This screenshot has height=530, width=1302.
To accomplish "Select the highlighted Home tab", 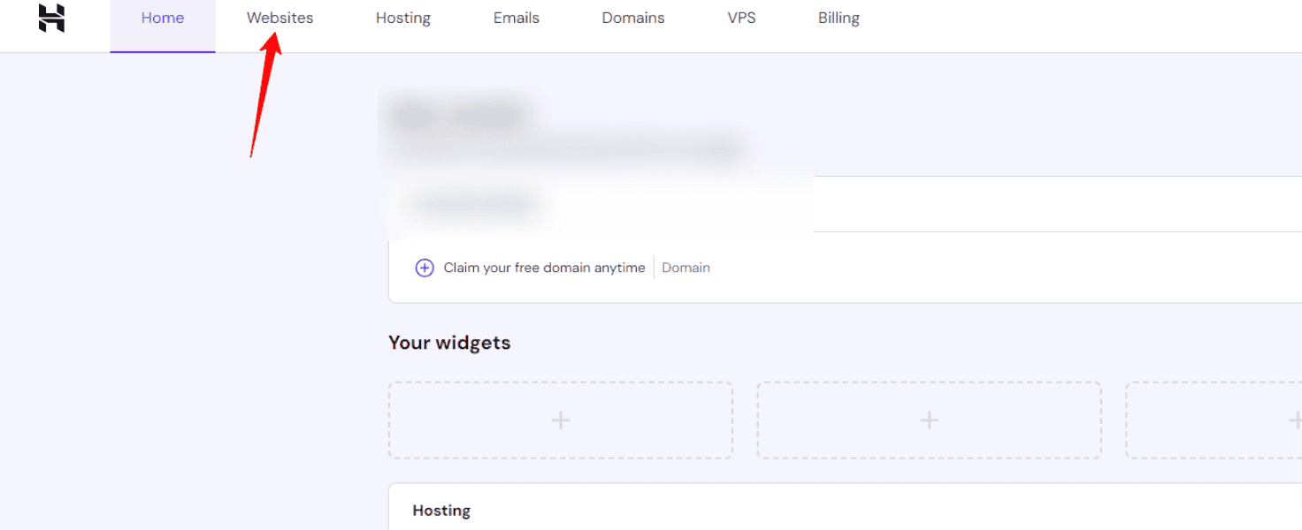I will tap(163, 17).
